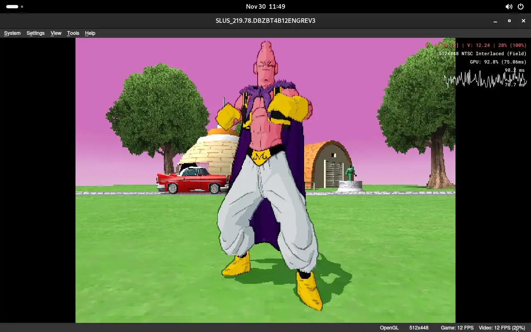
Task: Click the frame time graph overlay
Action: [485, 79]
